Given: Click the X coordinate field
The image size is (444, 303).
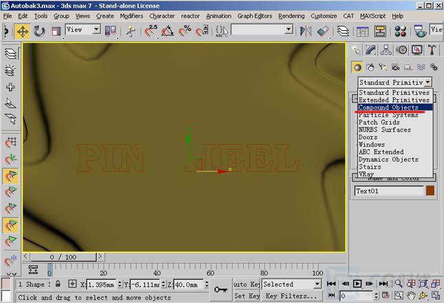Looking at the screenshot, I should tap(101, 284).
